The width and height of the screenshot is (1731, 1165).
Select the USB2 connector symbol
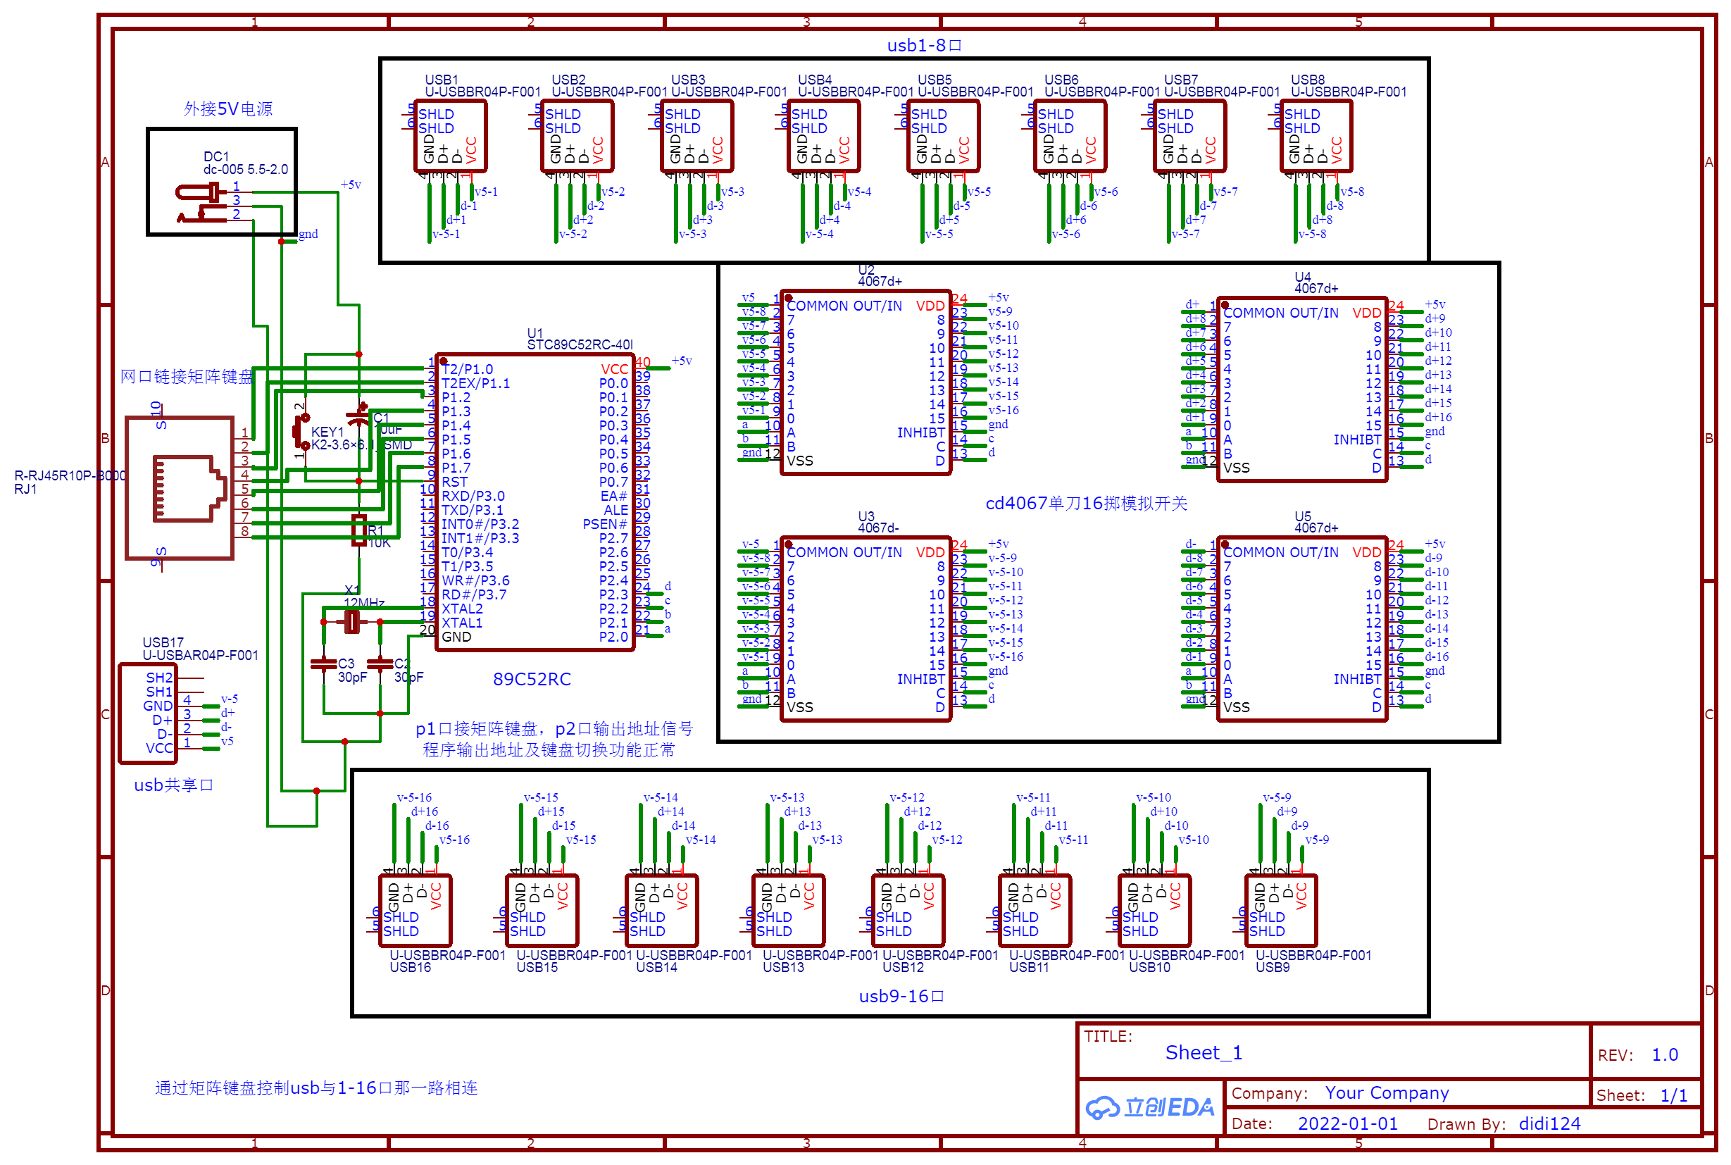(x=577, y=137)
